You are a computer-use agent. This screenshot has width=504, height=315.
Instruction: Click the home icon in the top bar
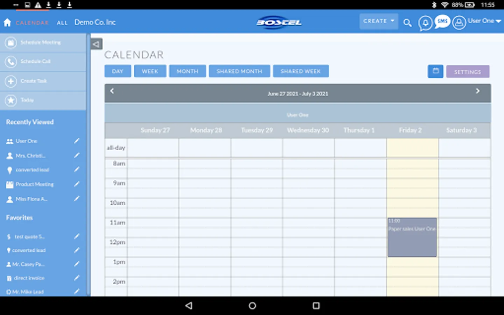[7, 22]
